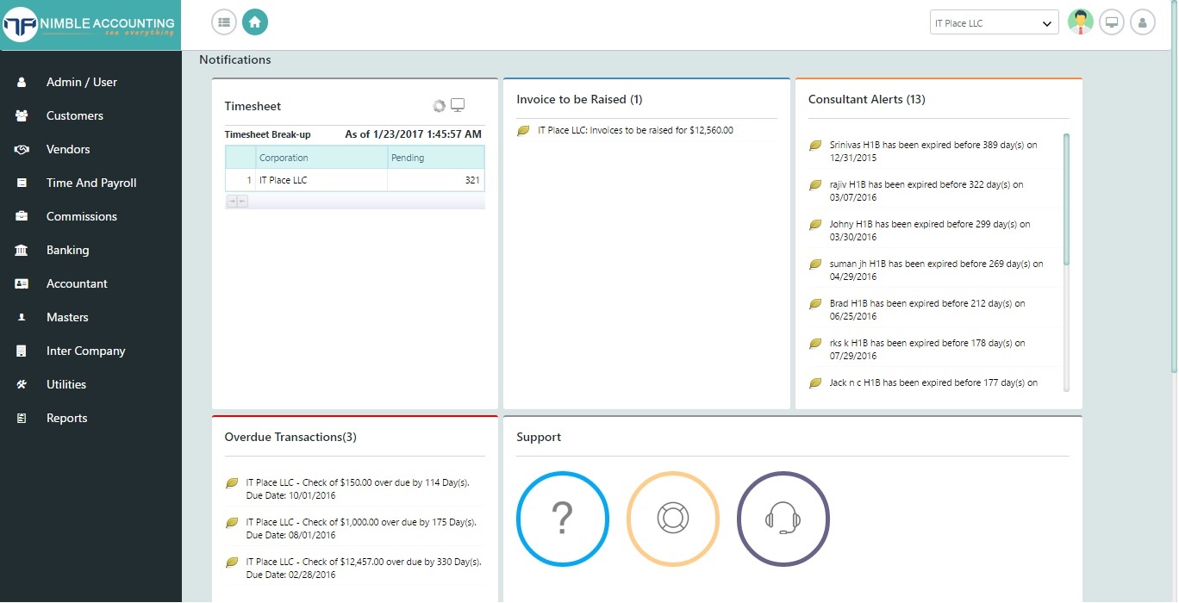Click the Reports document icon
Image resolution: width=1179 pixels, height=603 pixels.
pyautogui.click(x=22, y=418)
